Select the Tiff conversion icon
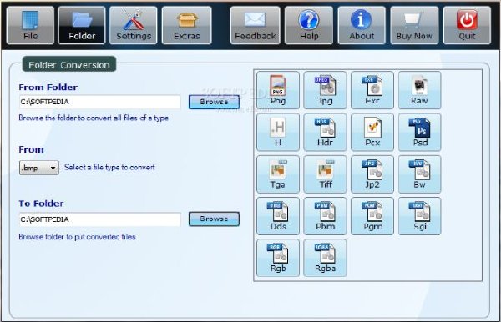The image size is (501, 322). tap(325, 174)
